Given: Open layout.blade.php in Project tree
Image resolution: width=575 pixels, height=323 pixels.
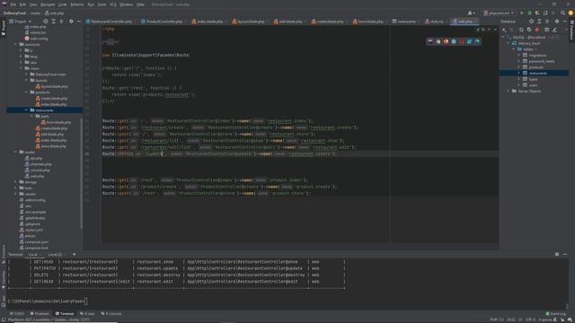Looking at the screenshot, I should click(52, 86).
